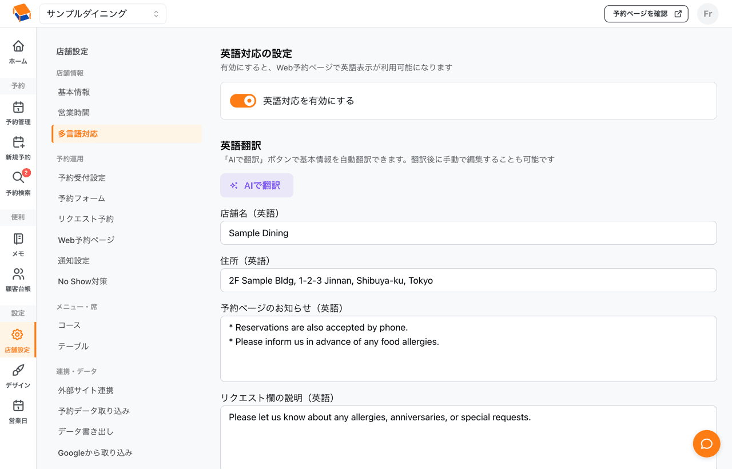Toggle 英語対応を有効にする switch
Image resolution: width=732 pixels, height=469 pixels.
click(243, 101)
